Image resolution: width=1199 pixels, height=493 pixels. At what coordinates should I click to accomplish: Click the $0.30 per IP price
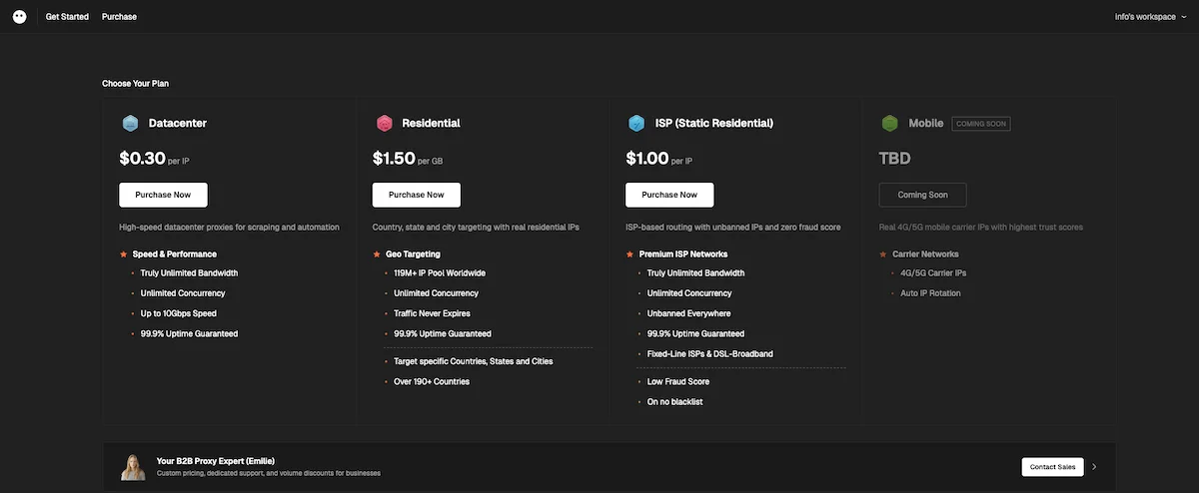click(x=154, y=158)
